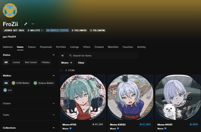This screenshot has width=201, height=132.
Task: Switch to the Portfolio tab
Action: 61,47
